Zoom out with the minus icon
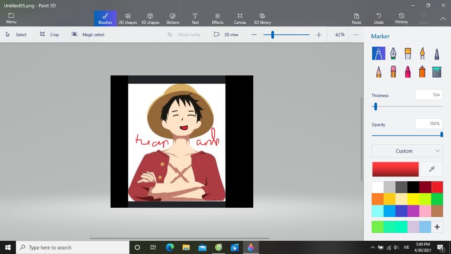Screen dimensions: 451x254 254,34
